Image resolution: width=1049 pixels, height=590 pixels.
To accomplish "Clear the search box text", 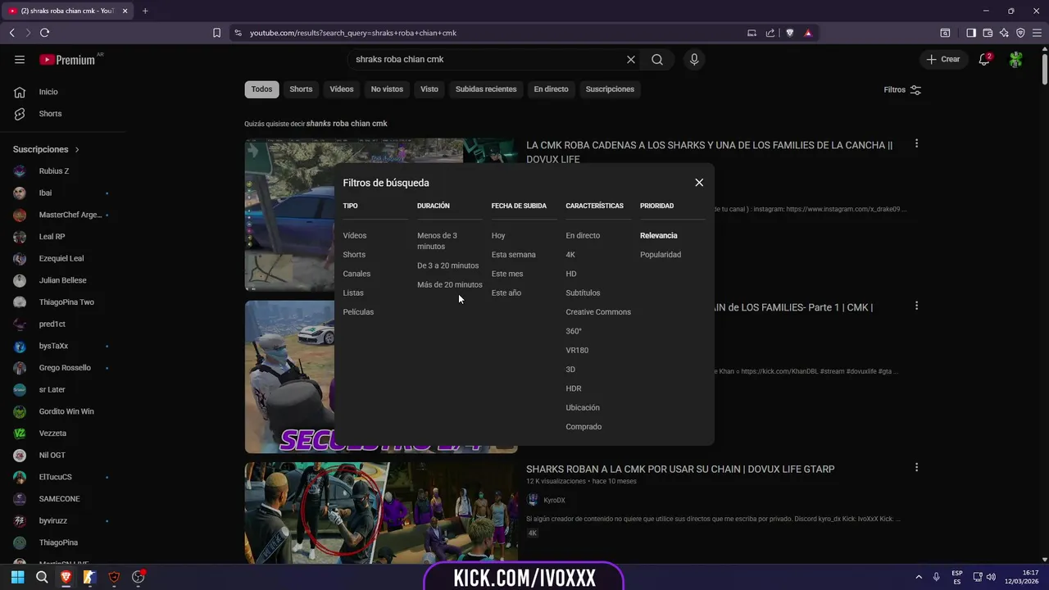I will pos(631,59).
